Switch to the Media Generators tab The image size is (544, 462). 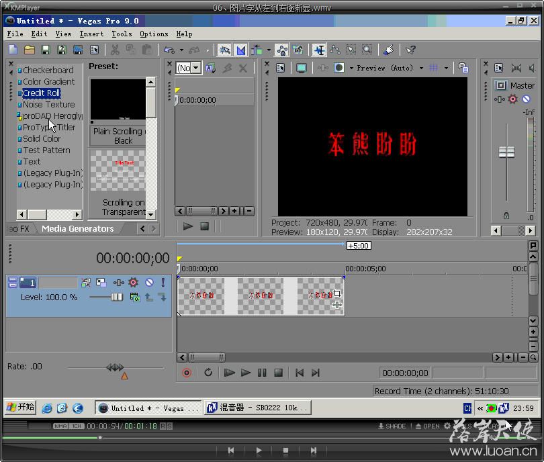(78, 228)
